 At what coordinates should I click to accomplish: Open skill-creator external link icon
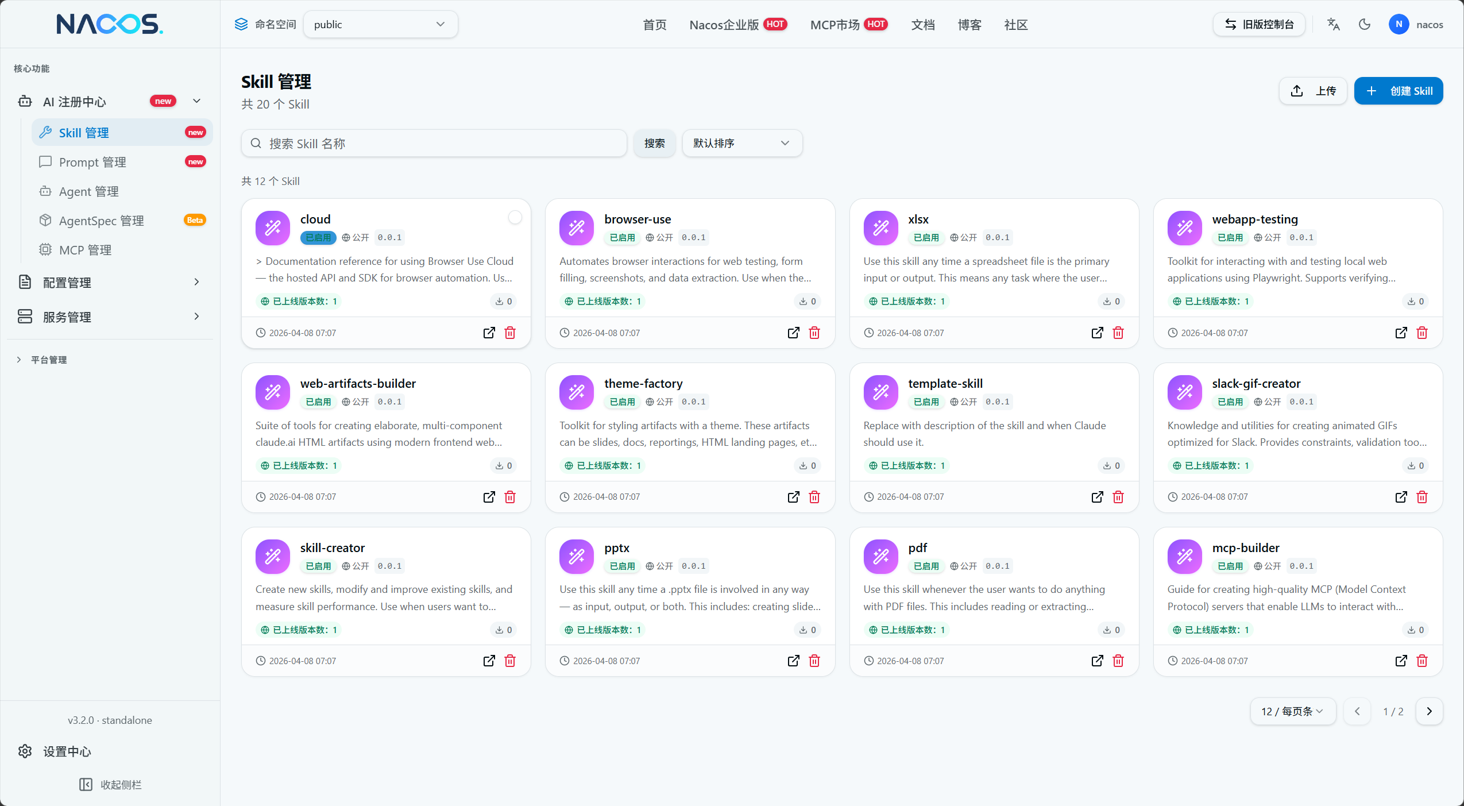489,661
